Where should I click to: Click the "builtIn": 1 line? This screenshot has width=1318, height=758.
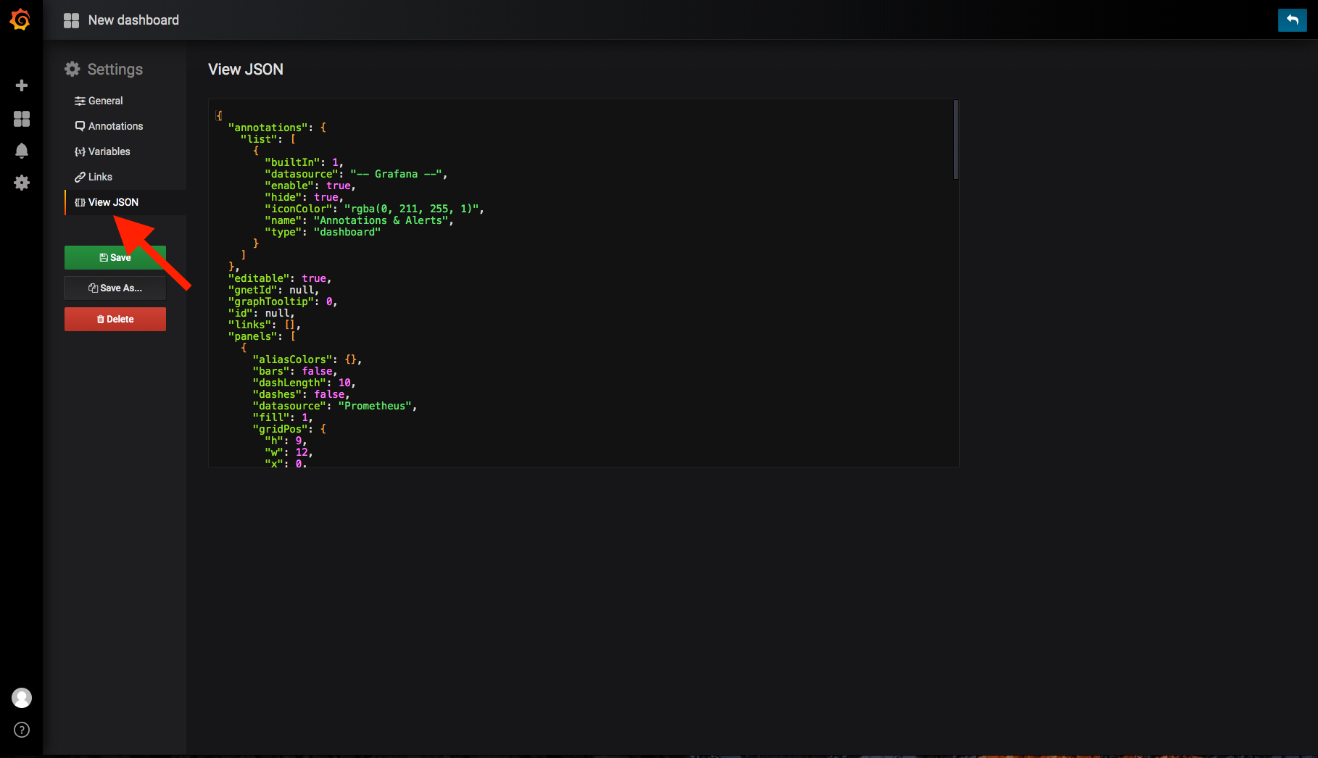(304, 162)
